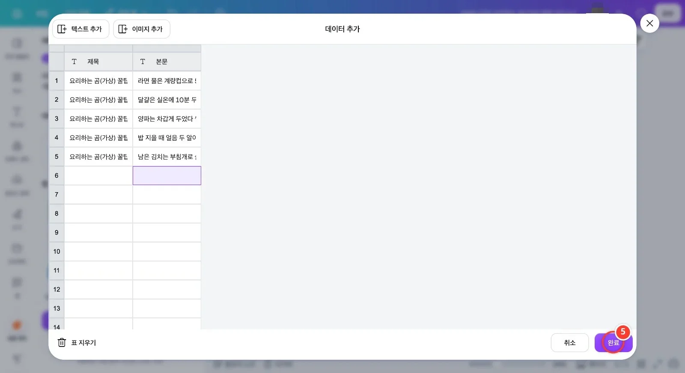This screenshot has height=373, width=685.
Task: Select the cell starting with 밥 지을 때 얼음
Action: click(167, 138)
